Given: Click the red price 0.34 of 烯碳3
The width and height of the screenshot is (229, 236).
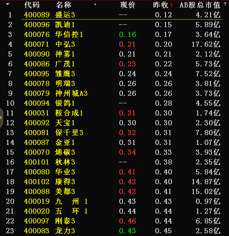Looking at the screenshot, I should coord(128,152).
